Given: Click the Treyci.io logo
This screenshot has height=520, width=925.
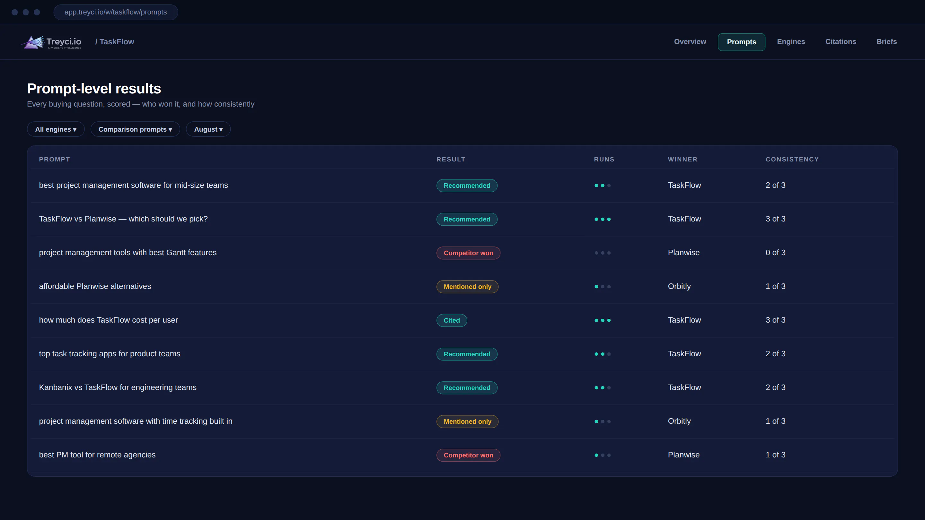Looking at the screenshot, I should (x=51, y=42).
